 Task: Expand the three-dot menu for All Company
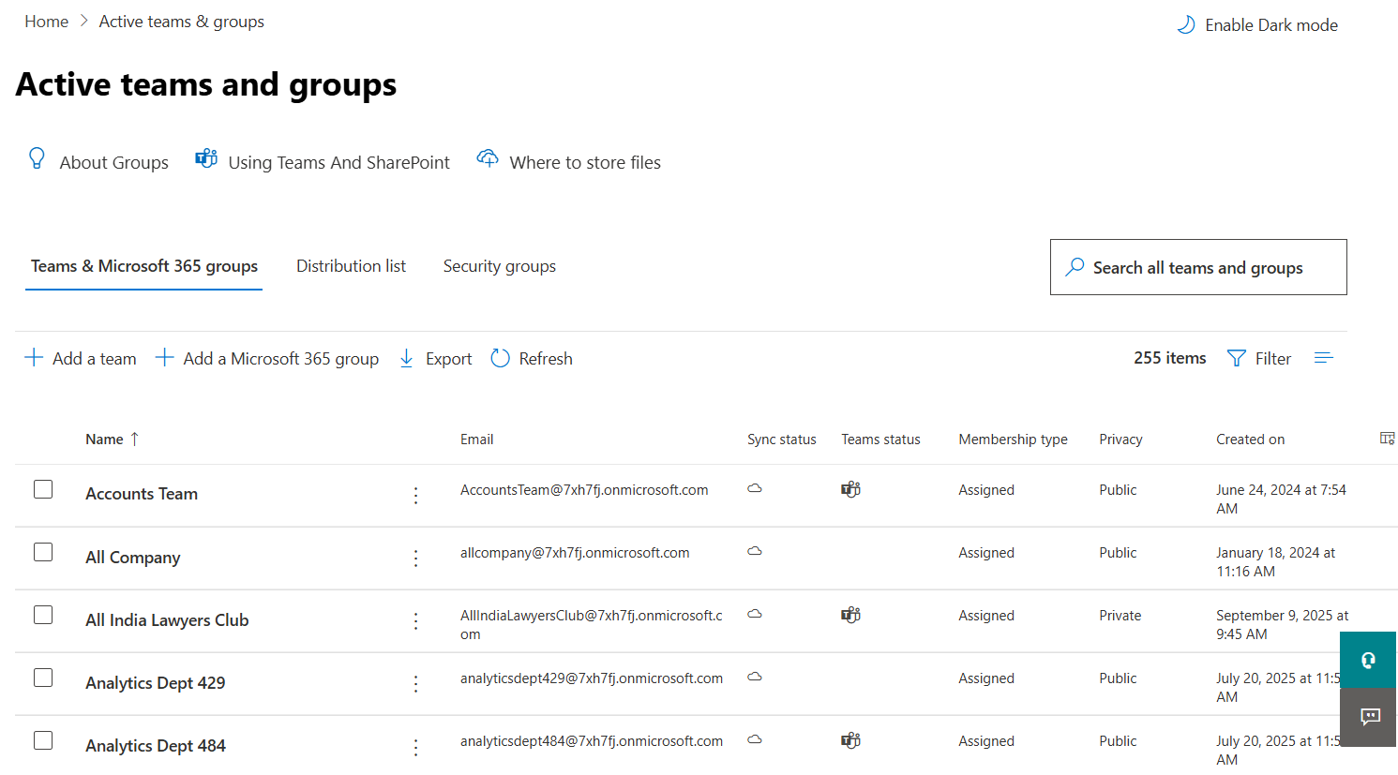[x=415, y=559]
